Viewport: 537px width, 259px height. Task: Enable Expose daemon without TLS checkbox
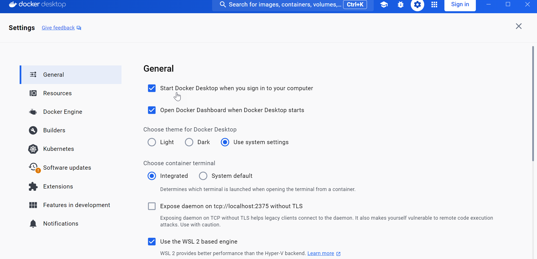point(152,206)
